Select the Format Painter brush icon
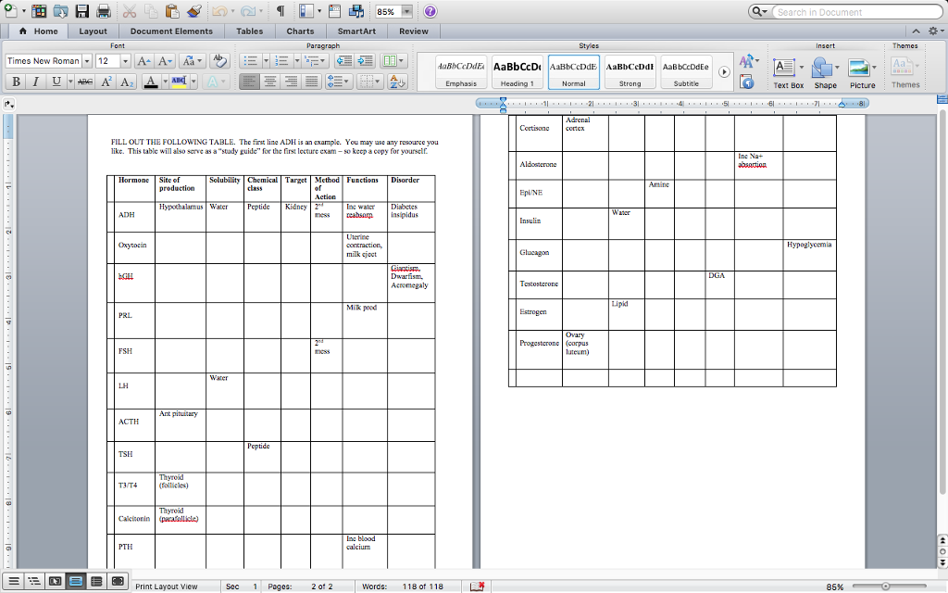The image size is (948, 593). click(193, 12)
